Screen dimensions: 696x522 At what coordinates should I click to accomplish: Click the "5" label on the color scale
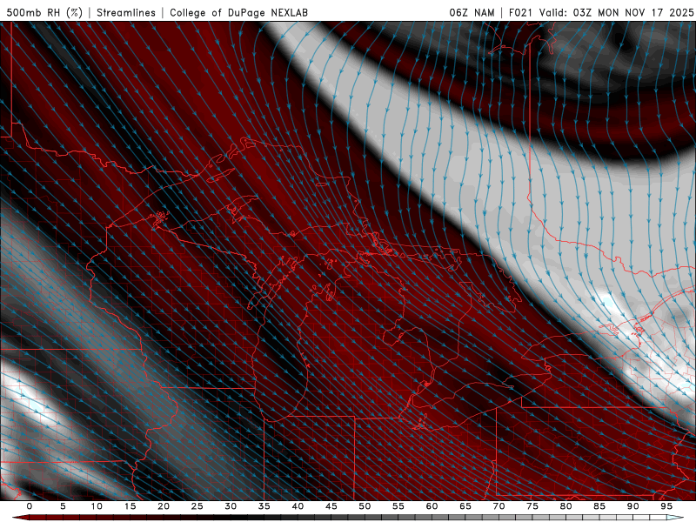pos(63,506)
